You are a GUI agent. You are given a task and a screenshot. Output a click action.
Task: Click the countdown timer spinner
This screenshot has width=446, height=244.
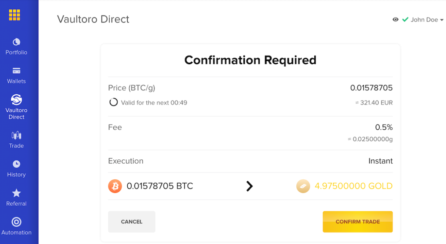(x=113, y=102)
